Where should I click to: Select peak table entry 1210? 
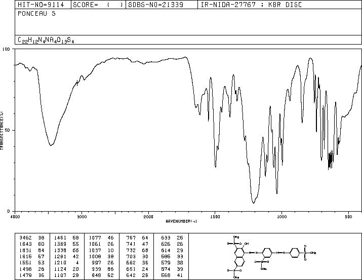click(60, 263)
